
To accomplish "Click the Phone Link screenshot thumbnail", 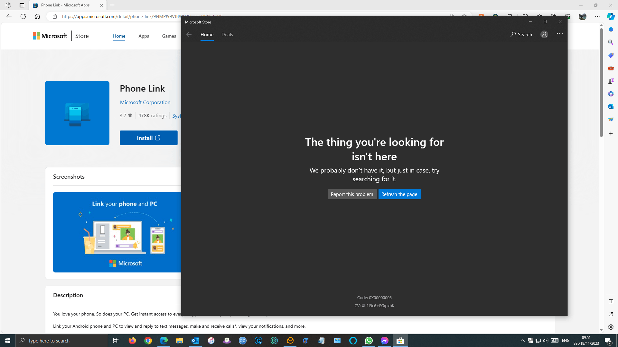I will (117, 232).
